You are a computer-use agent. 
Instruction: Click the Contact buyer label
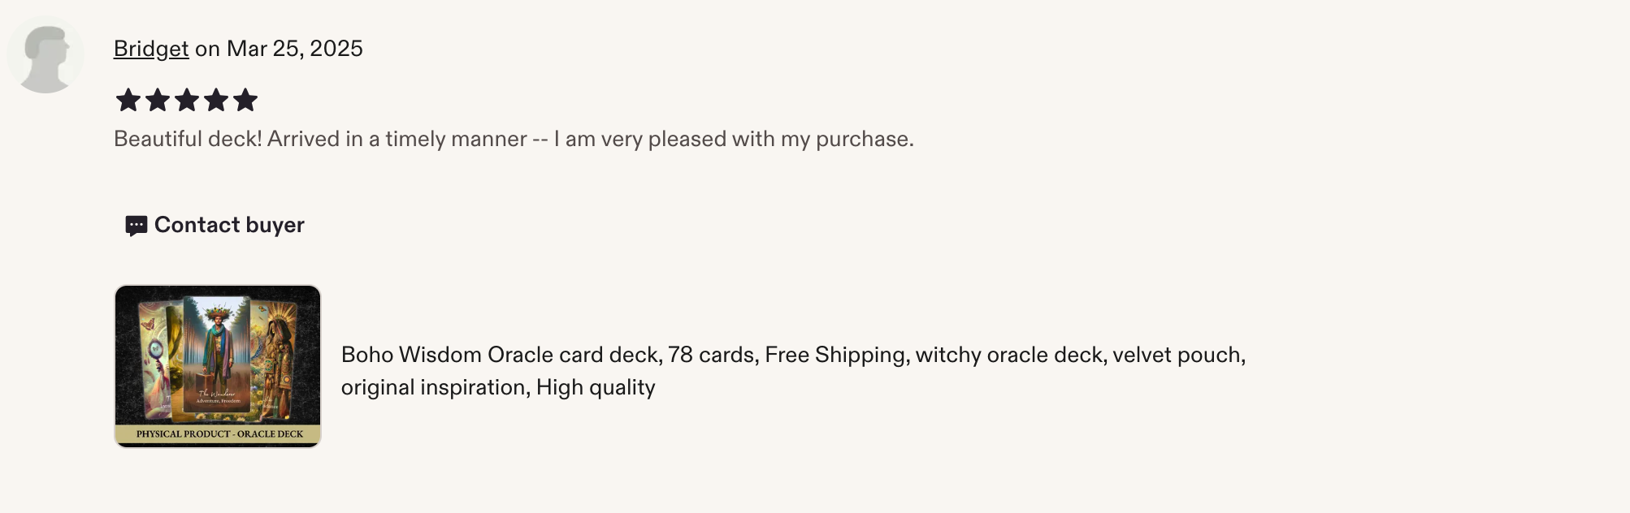pos(229,225)
